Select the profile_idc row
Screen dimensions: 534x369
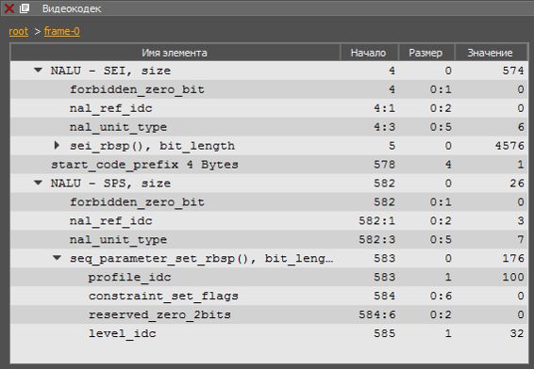(269, 277)
